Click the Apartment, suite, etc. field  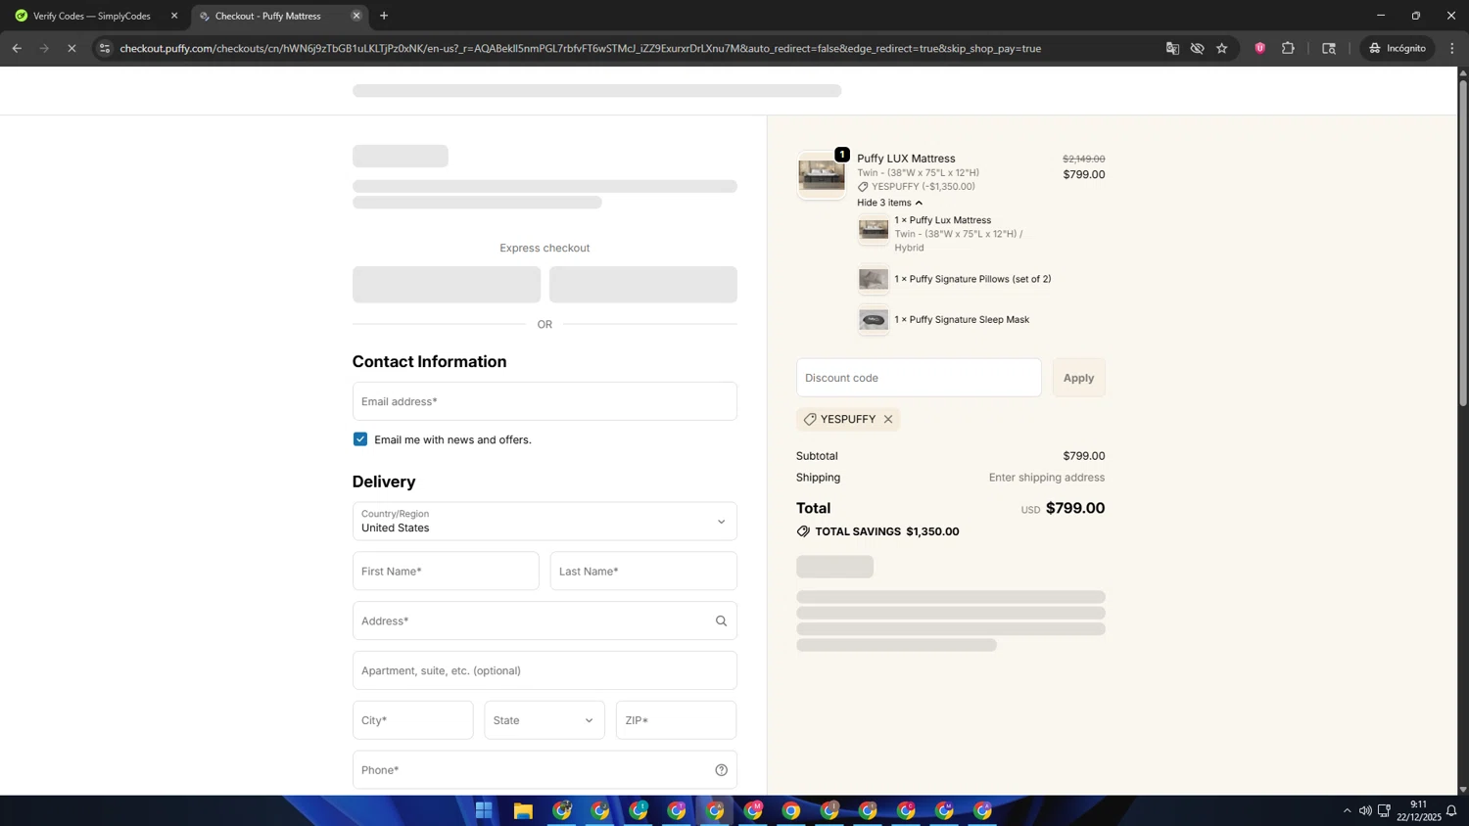coord(545,670)
